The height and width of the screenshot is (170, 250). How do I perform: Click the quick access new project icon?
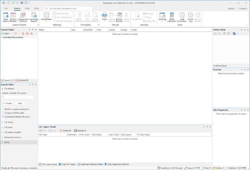click(x=9, y=3)
